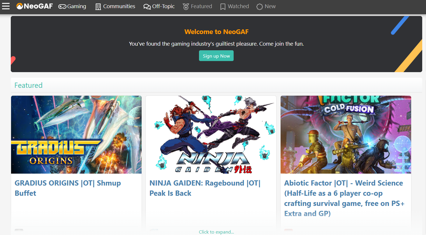Click the Off-Topic chat bubbles icon
Viewport: 426px width, 235px height.
[147, 6]
